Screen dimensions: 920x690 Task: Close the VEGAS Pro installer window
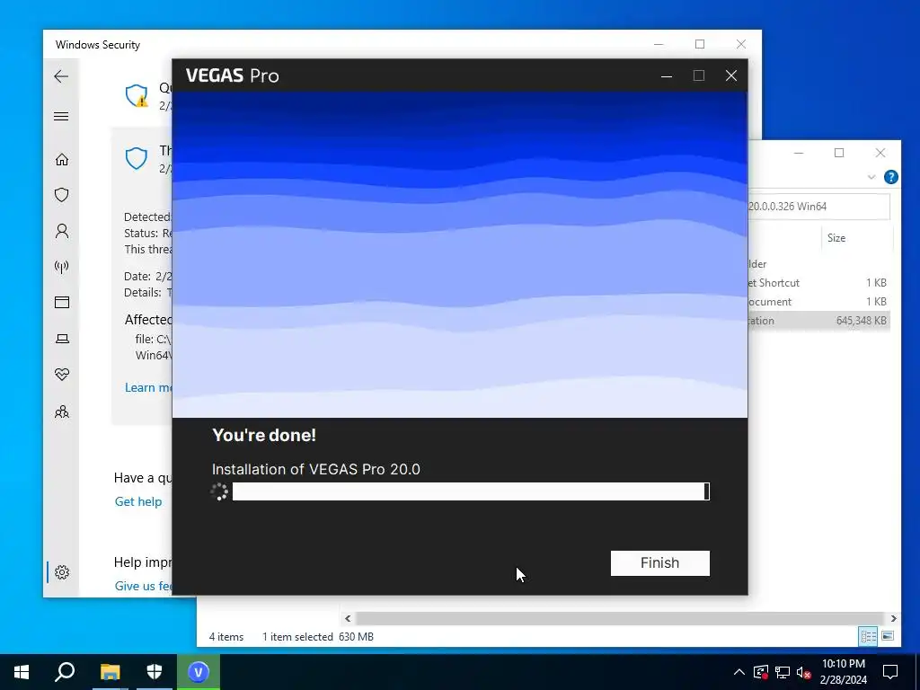[x=731, y=75]
